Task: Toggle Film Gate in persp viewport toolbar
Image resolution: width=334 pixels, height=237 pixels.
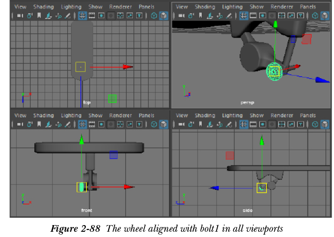Action: pos(253,16)
